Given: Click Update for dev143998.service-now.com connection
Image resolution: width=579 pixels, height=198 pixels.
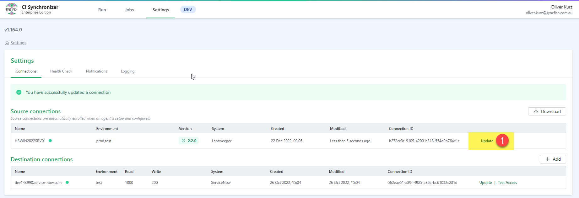Looking at the screenshot, I should [x=485, y=183].
